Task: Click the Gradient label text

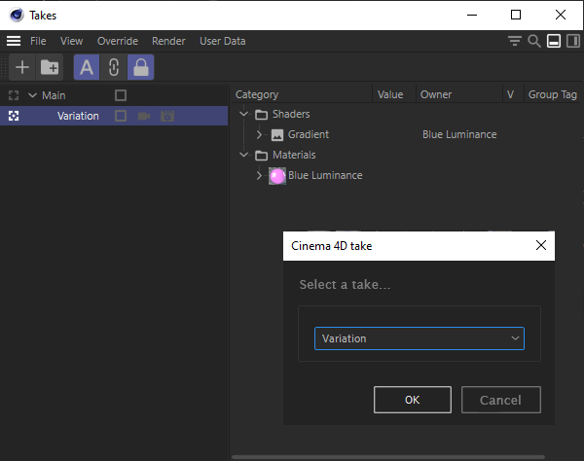Action: (x=308, y=134)
